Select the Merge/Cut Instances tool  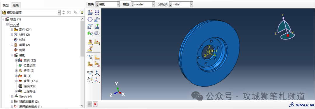click(x=97, y=33)
